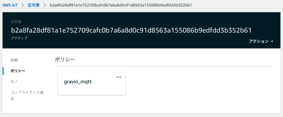Click the blue indicator bar beside ポリシー
The width and height of the screenshot is (283, 117).
3,71
